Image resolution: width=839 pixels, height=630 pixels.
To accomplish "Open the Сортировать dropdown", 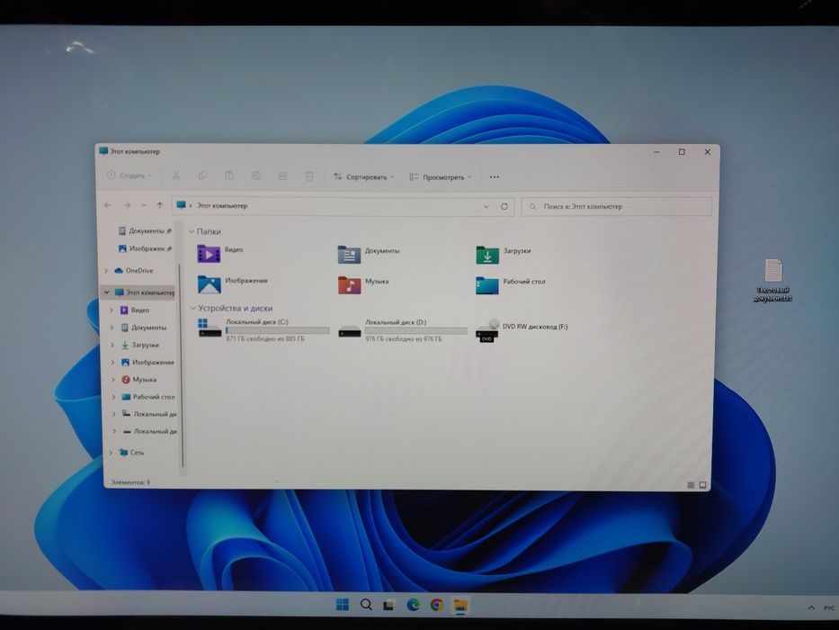I will pos(363,176).
